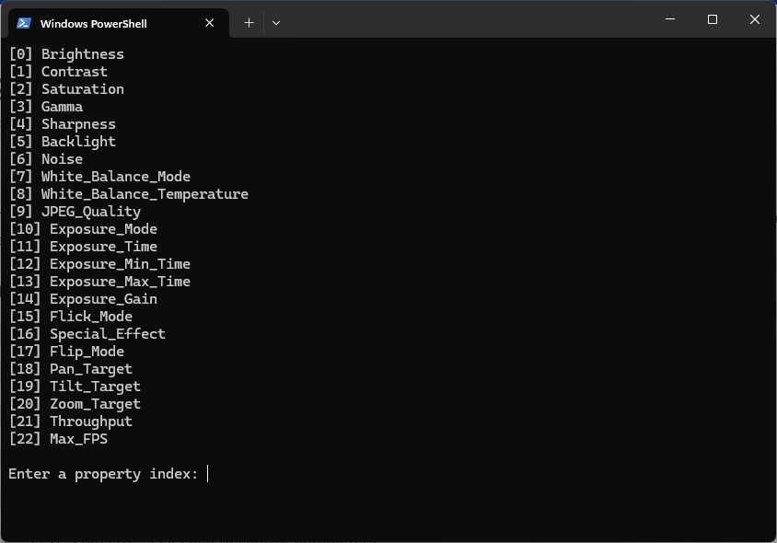Viewport: 777px width, 543px height.
Task: Click the Brightness entry at index 0
Action: [x=82, y=54]
